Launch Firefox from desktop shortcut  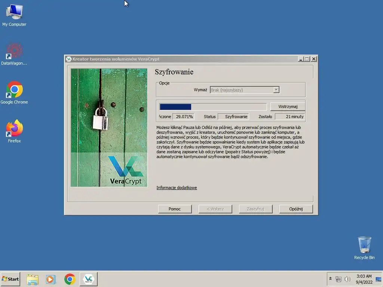tap(14, 131)
